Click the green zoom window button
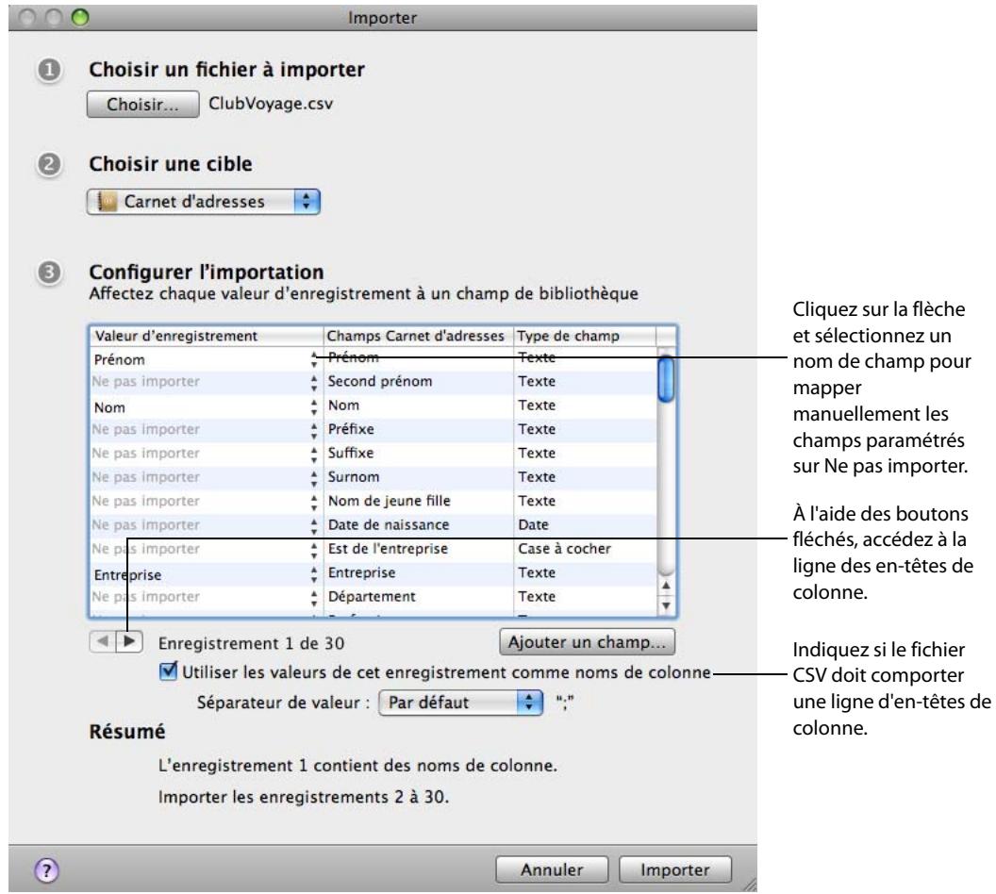996x894 pixels. coord(80,18)
